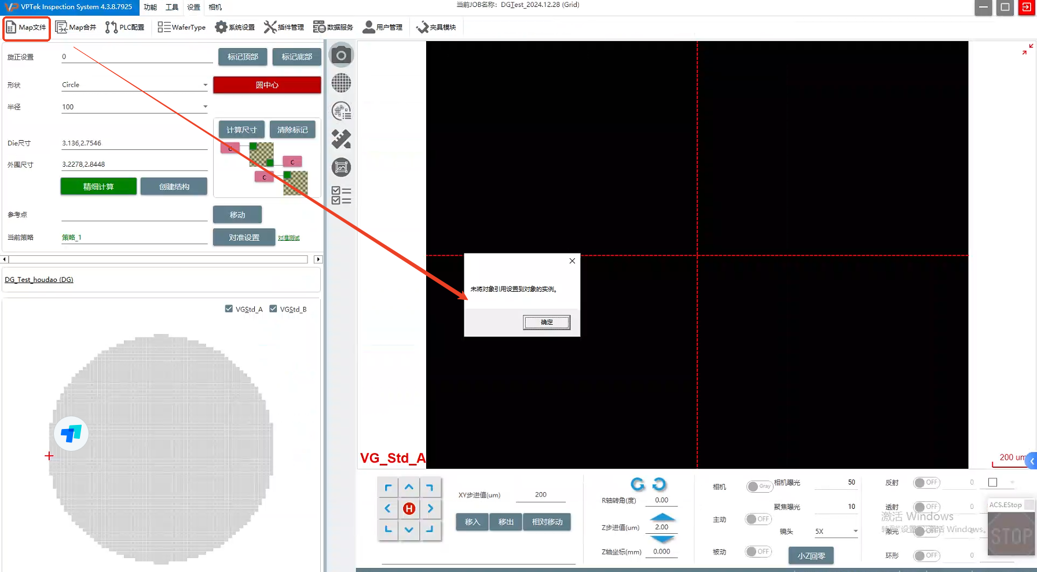
Task: Close the error dialog with X
Action: click(572, 261)
